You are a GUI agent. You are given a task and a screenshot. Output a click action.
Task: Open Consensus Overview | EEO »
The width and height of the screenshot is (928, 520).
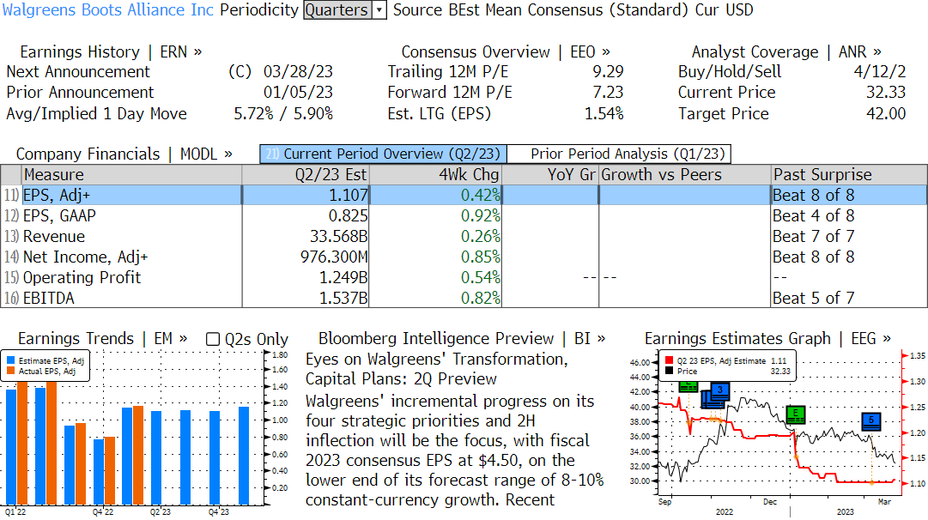coord(506,52)
